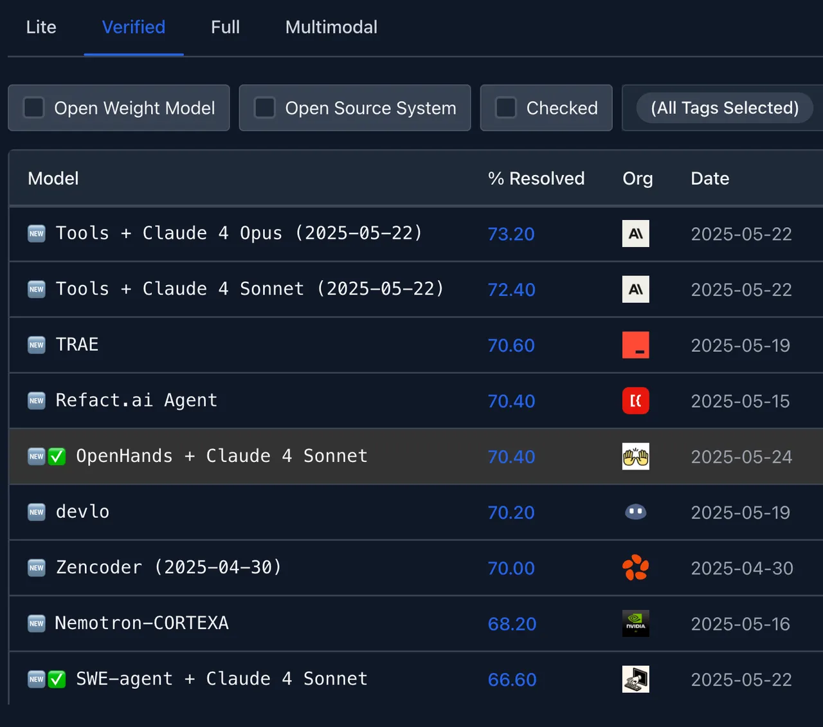
Task: Select the Tools + Claude 4 Sonnet row
Action: point(416,290)
